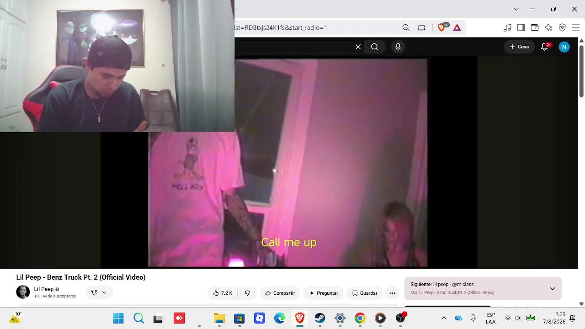Like the video with 7.2 K likes
This screenshot has height=329, width=585.
[x=223, y=293]
